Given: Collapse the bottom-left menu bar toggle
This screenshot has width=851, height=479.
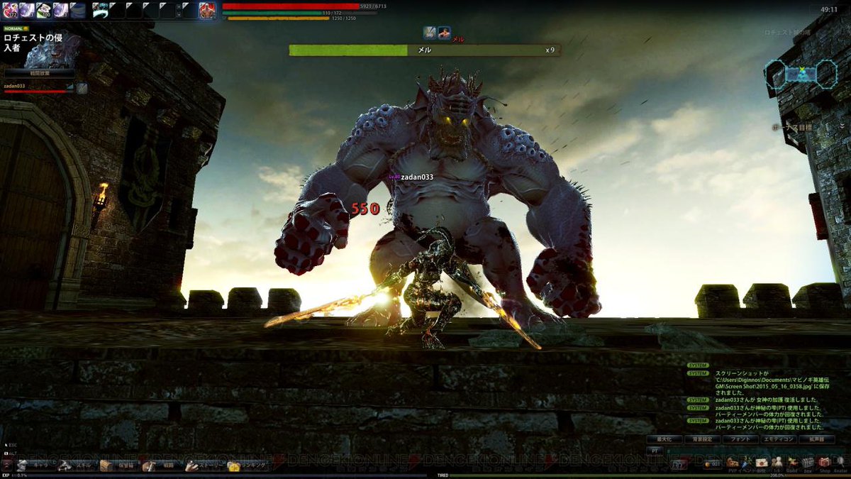Looking at the screenshot, I should pyautogui.click(x=7, y=466).
